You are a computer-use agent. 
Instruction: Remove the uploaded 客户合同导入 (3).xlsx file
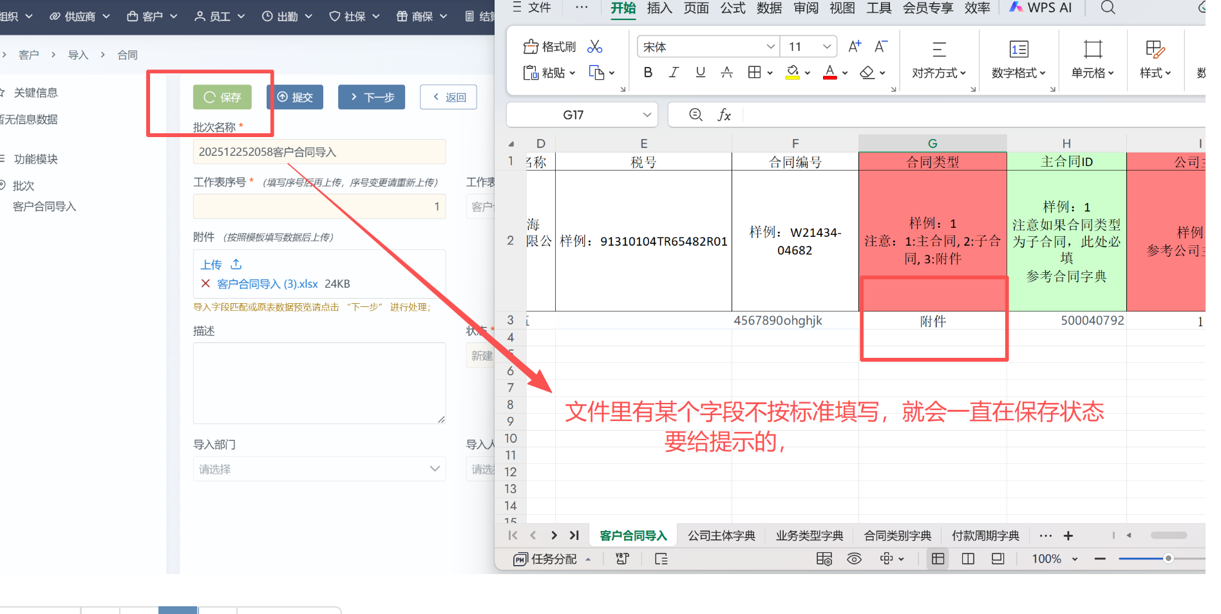pos(205,284)
